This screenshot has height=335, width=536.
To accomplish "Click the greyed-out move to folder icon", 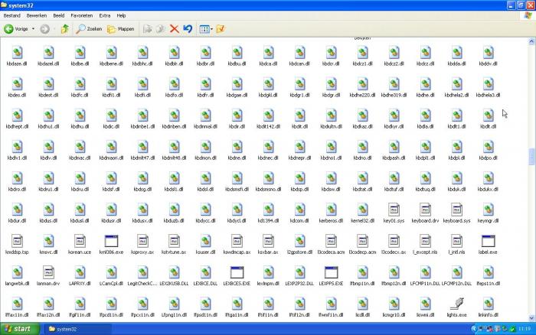I will coord(147,29).
